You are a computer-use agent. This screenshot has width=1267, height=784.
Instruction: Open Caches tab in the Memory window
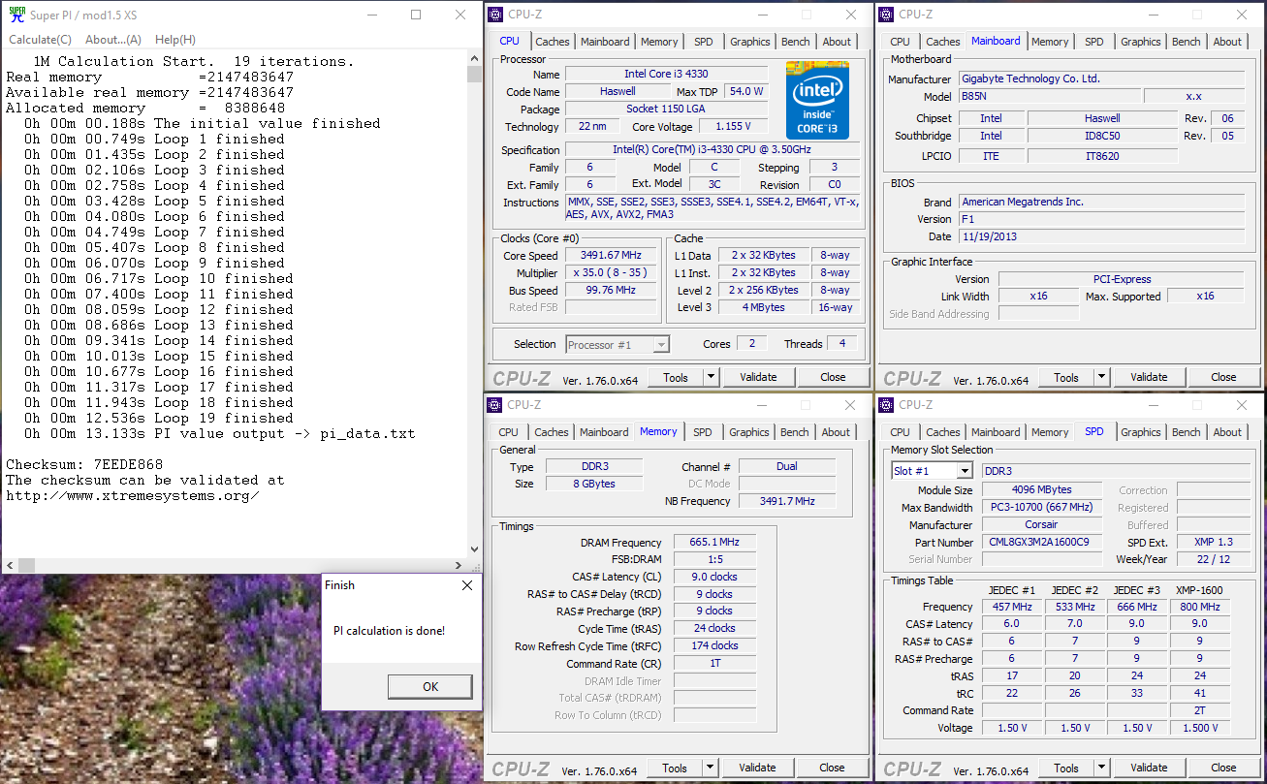click(x=552, y=432)
